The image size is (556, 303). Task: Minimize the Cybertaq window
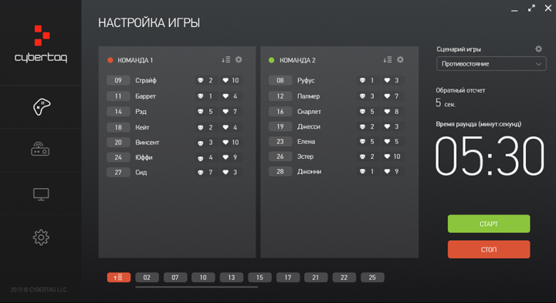click(514, 11)
